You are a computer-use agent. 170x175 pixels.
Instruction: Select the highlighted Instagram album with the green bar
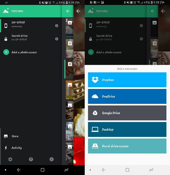coord(70,69)
